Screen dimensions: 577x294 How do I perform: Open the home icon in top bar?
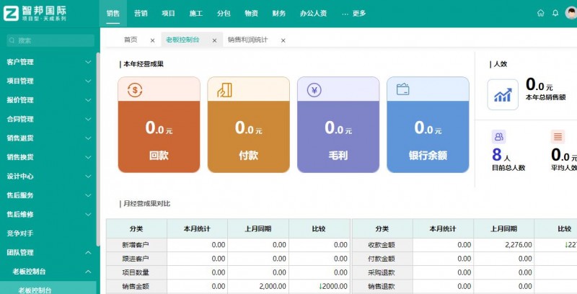(540, 13)
